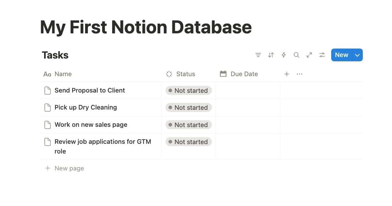Click the New button to create a task
The image size is (392, 206).
[341, 55]
